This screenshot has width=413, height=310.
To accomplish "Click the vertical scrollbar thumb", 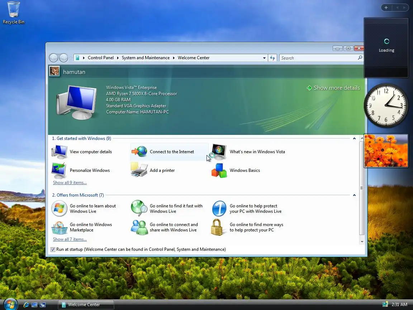I will [x=362, y=188].
